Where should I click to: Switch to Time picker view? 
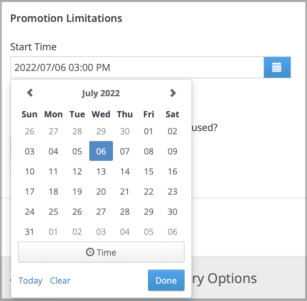pyautogui.click(x=101, y=252)
